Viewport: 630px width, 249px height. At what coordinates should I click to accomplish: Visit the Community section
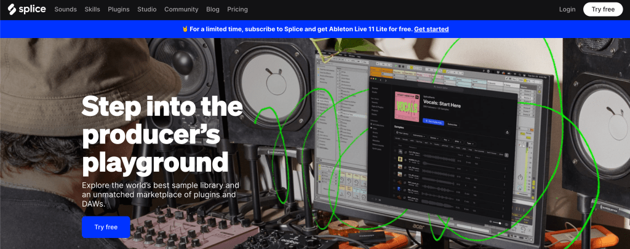coord(181,10)
